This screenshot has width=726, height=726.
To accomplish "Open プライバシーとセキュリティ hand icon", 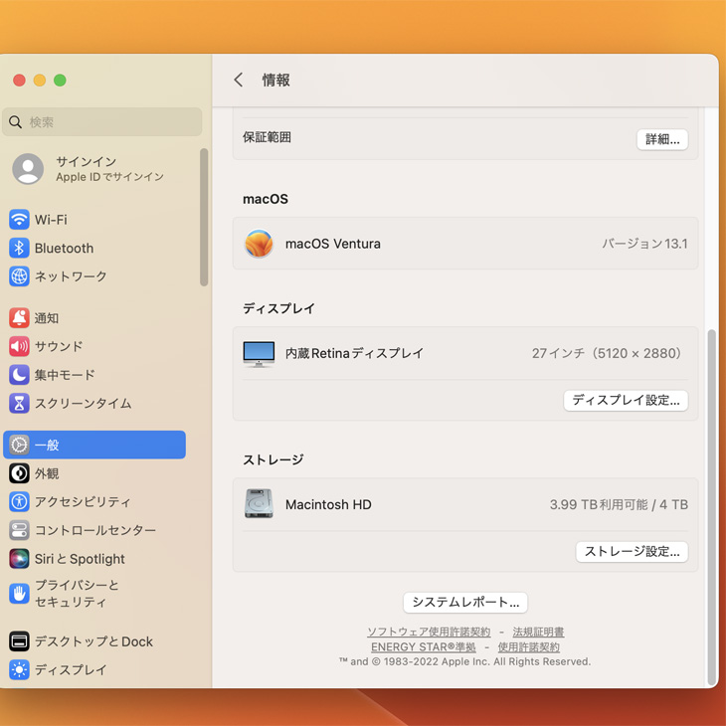I will [x=19, y=593].
